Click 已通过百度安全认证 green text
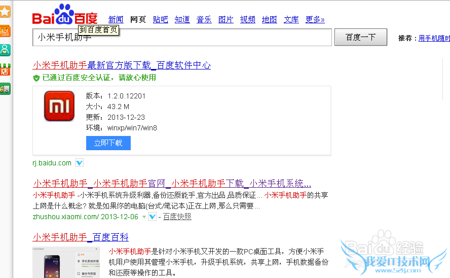 [99, 78]
